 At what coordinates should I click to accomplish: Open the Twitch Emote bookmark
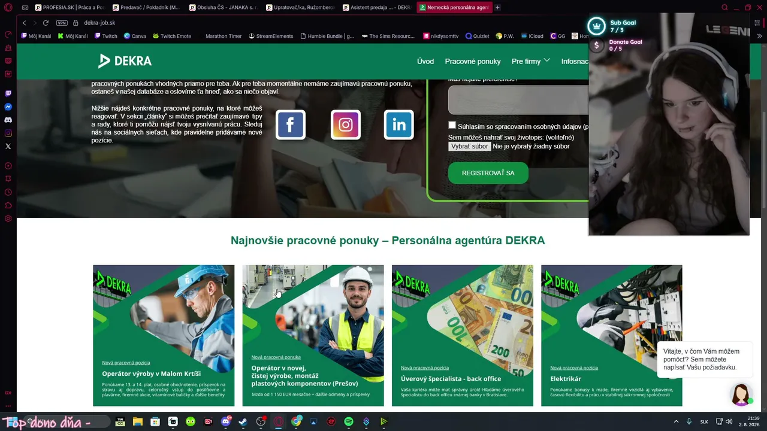pos(172,36)
